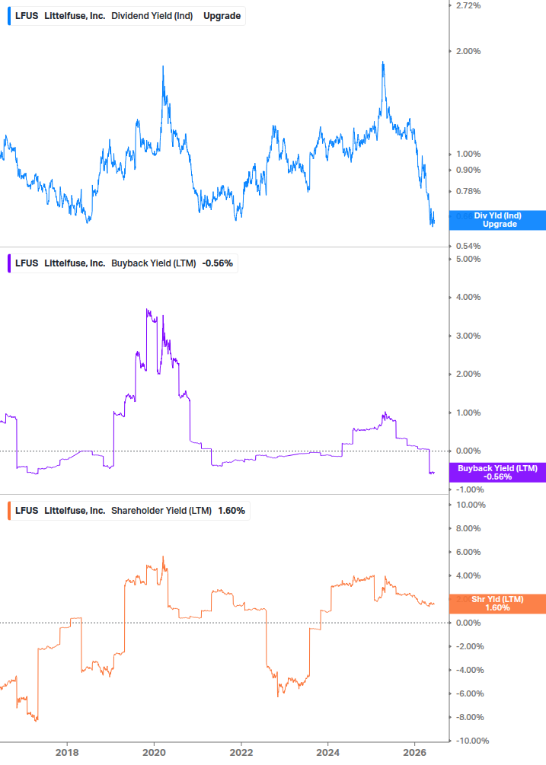
Task: Click the LFUS ticker in the Dividend Yield legend
Action: pyautogui.click(x=27, y=16)
